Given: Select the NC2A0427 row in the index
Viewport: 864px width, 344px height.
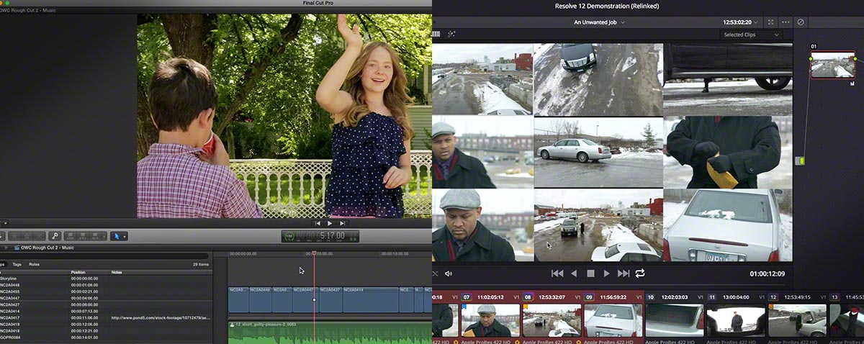Looking at the screenshot, I should [104, 304].
